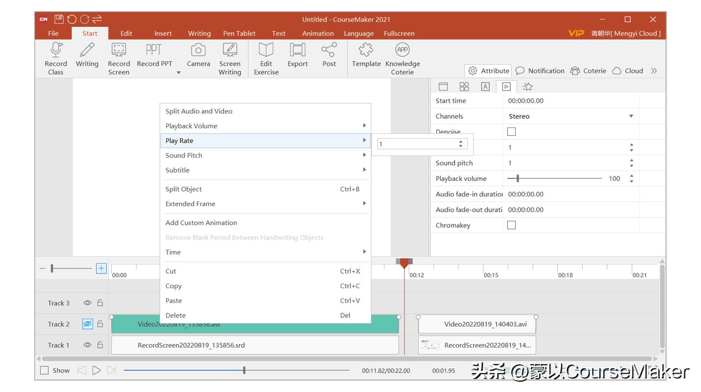The height and width of the screenshot is (392, 701).
Task: Open Edit Exercise book icon
Action: coord(266,50)
